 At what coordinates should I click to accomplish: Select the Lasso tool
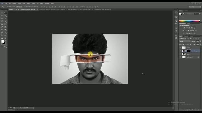2,16
